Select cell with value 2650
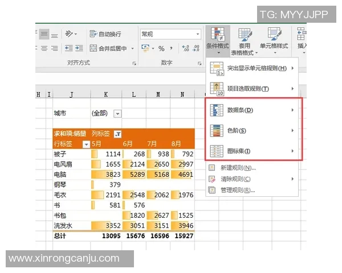This screenshot has height=273, width=342. pos(158,164)
